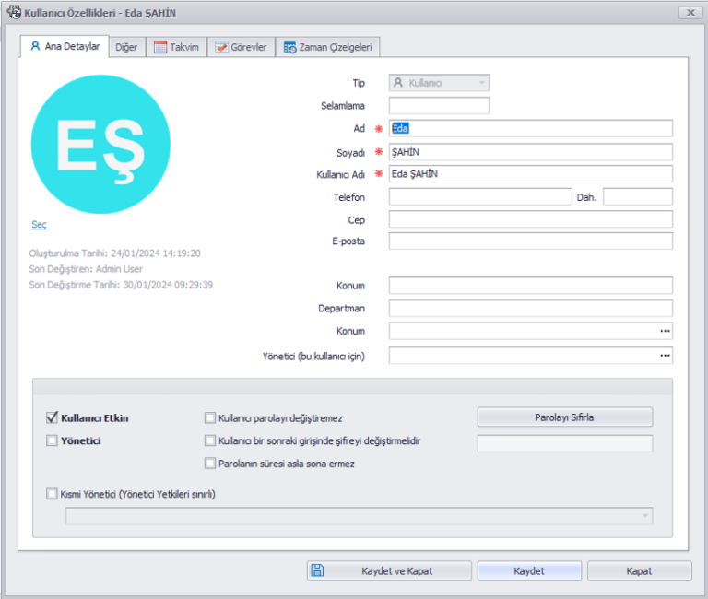The width and height of the screenshot is (708, 599).
Task: Click the ellipsis button in the second Konum field
Action: point(664,331)
